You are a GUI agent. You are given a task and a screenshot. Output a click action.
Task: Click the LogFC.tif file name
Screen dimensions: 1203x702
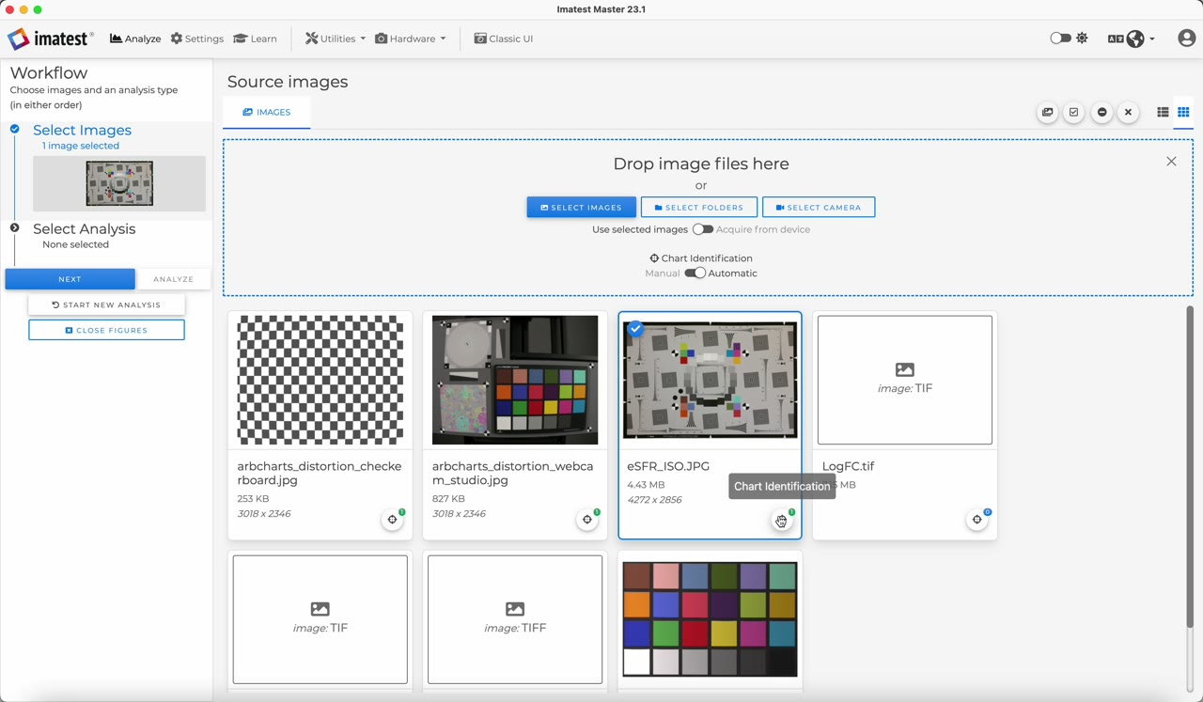click(x=848, y=466)
